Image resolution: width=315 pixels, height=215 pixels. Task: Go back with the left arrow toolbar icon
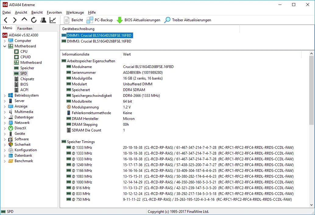click(6, 20)
